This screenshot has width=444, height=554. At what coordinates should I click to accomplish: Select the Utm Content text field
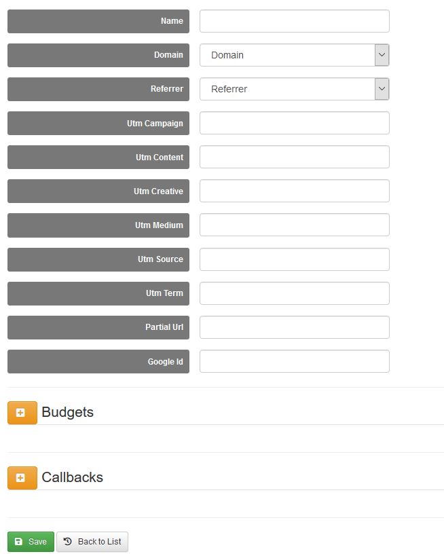pos(294,158)
